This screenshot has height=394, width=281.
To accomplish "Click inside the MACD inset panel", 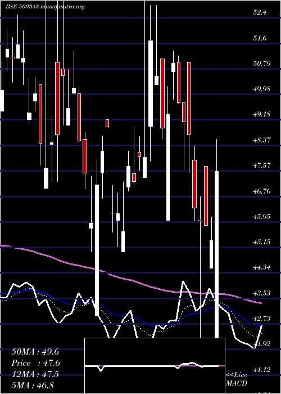I will coord(155,366).
